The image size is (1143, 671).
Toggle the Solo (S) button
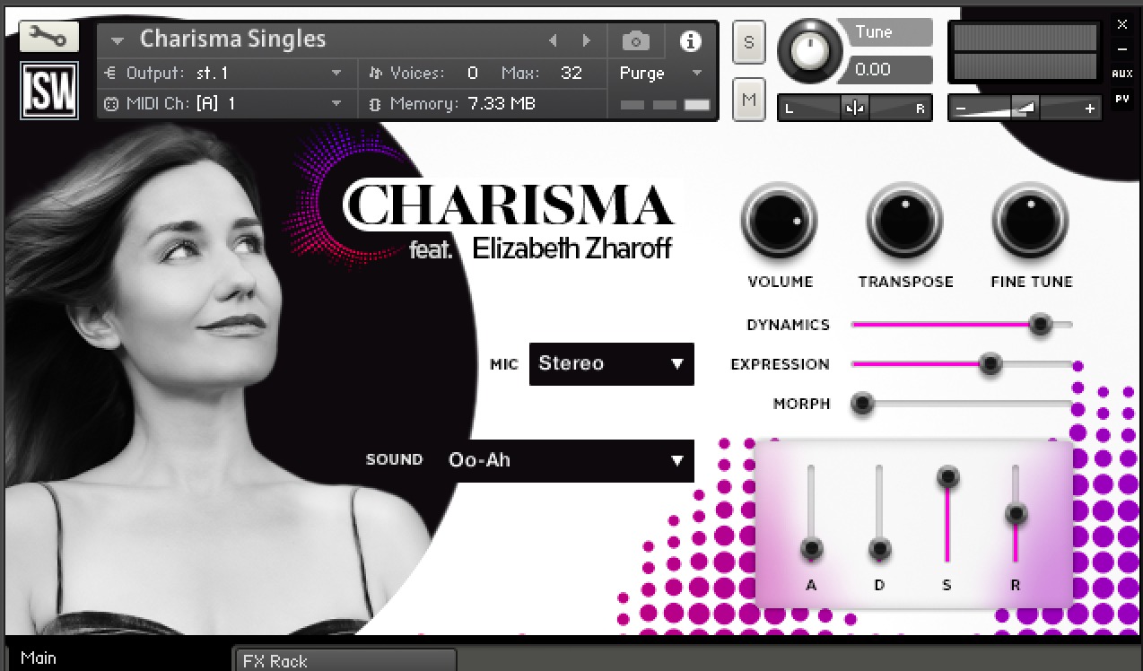[748, 43]
